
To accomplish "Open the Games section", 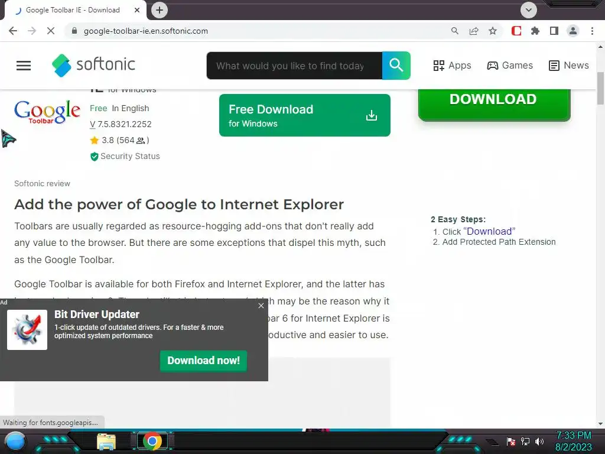I will click(510, 65).
